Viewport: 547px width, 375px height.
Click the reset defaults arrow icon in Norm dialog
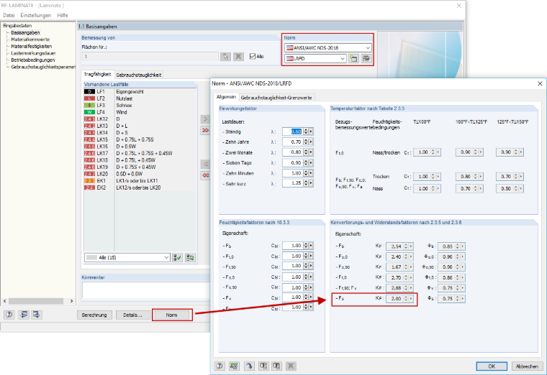(x=249, y=366)
